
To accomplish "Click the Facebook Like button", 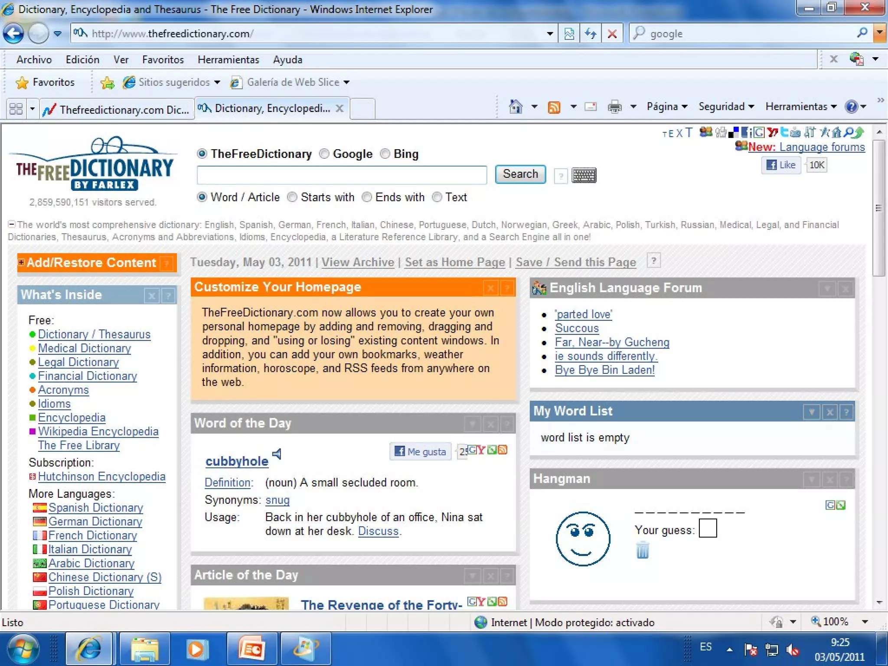I will [781, 165].
